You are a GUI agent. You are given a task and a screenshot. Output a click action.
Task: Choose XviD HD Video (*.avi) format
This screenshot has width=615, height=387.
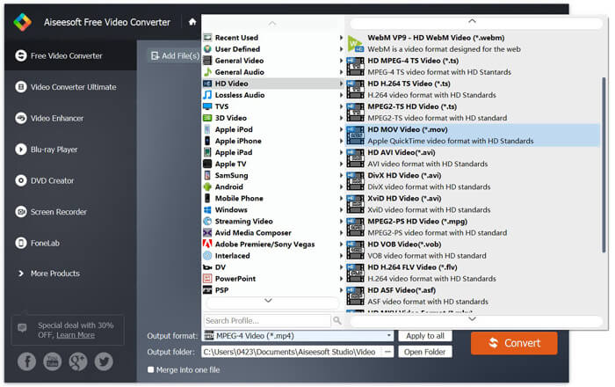point(473,204)
